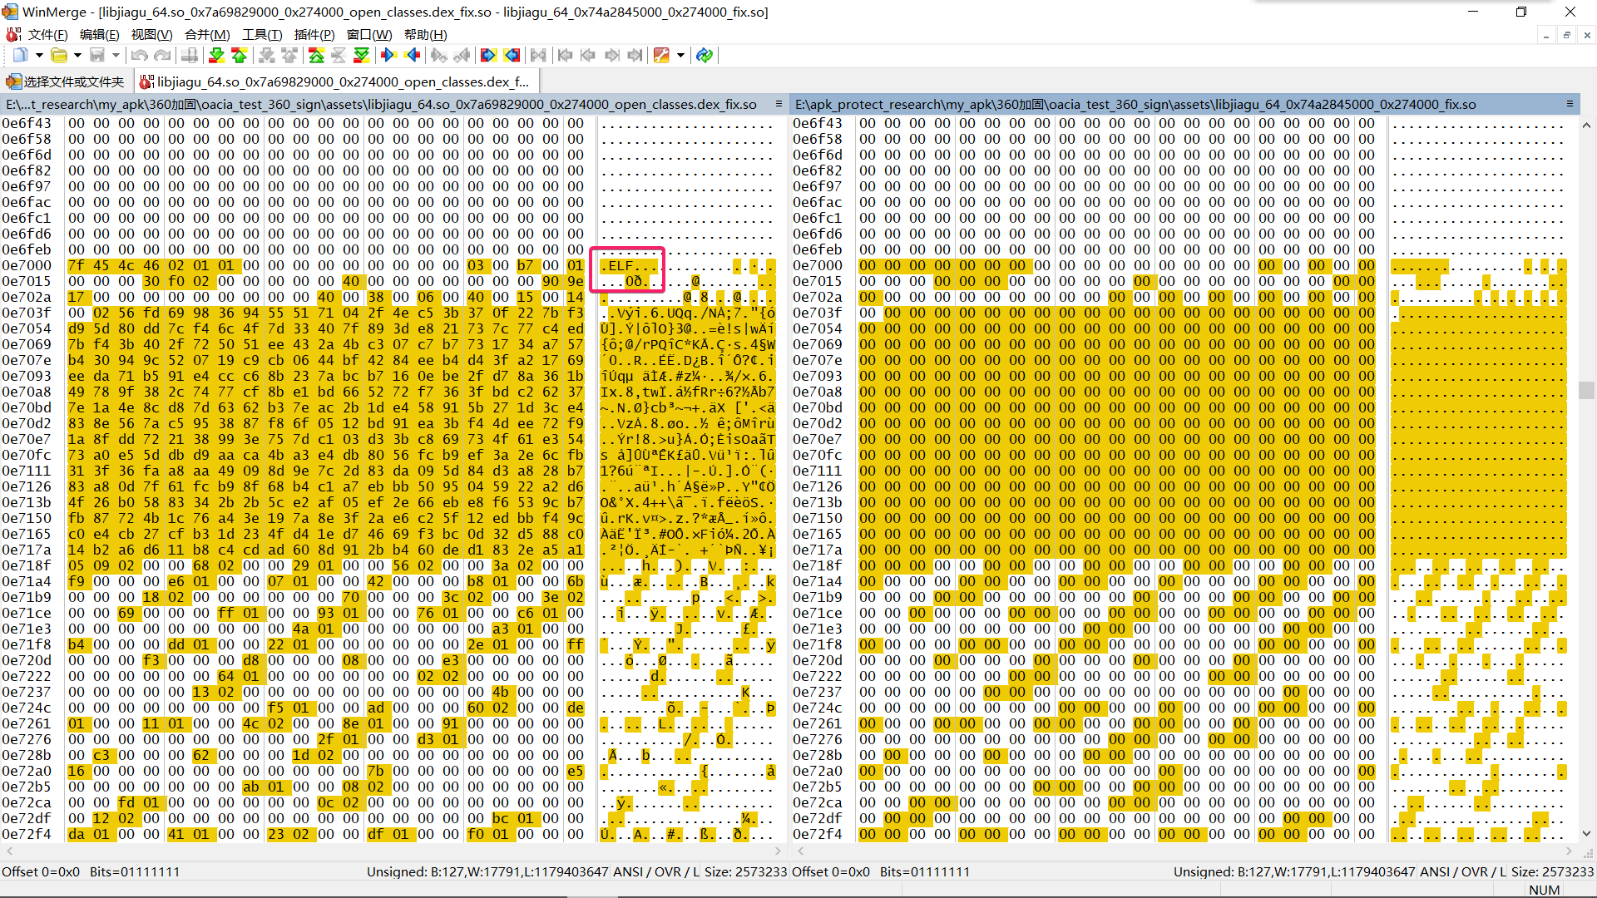Open the 合并(M) menu
This screenshot has height=898, width=1597.
(x=206, y=34)
